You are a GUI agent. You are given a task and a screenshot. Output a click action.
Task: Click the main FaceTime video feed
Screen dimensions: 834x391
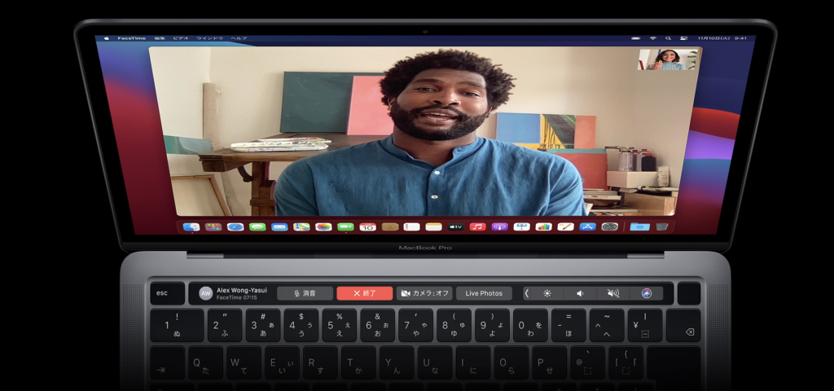pos(425,131)
